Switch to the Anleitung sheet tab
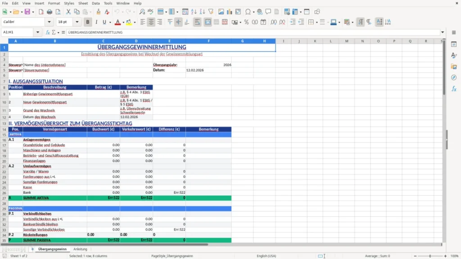The height and width of the screenshot is (259, 461). 80,249
